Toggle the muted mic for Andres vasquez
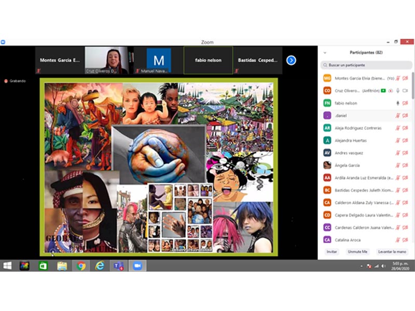 [398, 153]
